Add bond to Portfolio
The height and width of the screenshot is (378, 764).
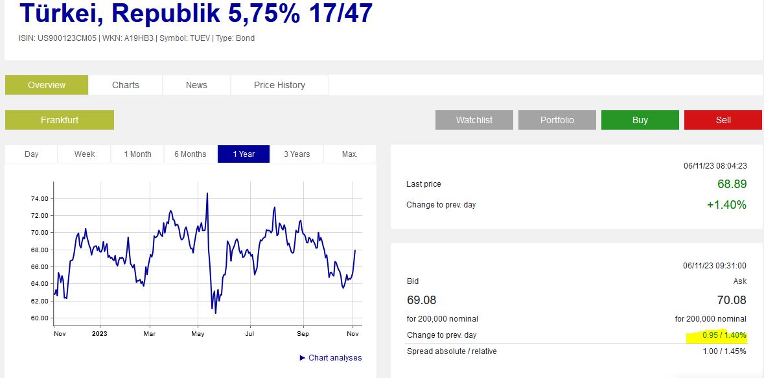click(x=557, y=120)
